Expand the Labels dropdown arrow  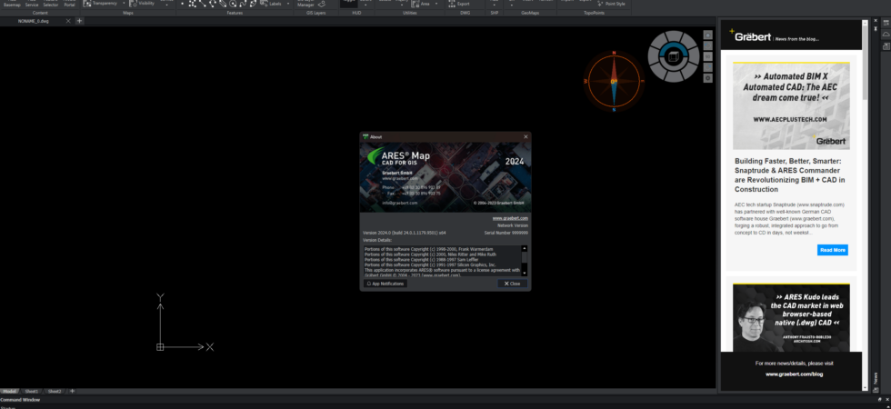point(288,4)
